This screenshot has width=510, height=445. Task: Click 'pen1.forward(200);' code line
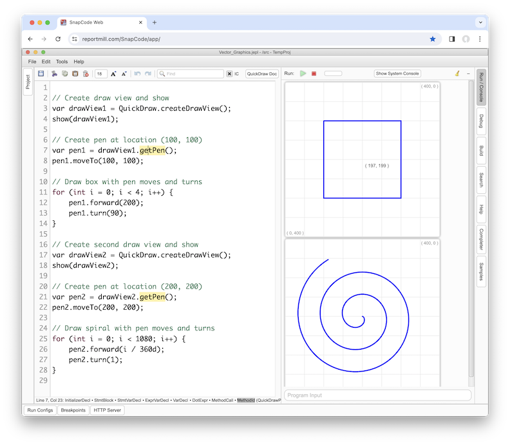(x=106, y=203)
